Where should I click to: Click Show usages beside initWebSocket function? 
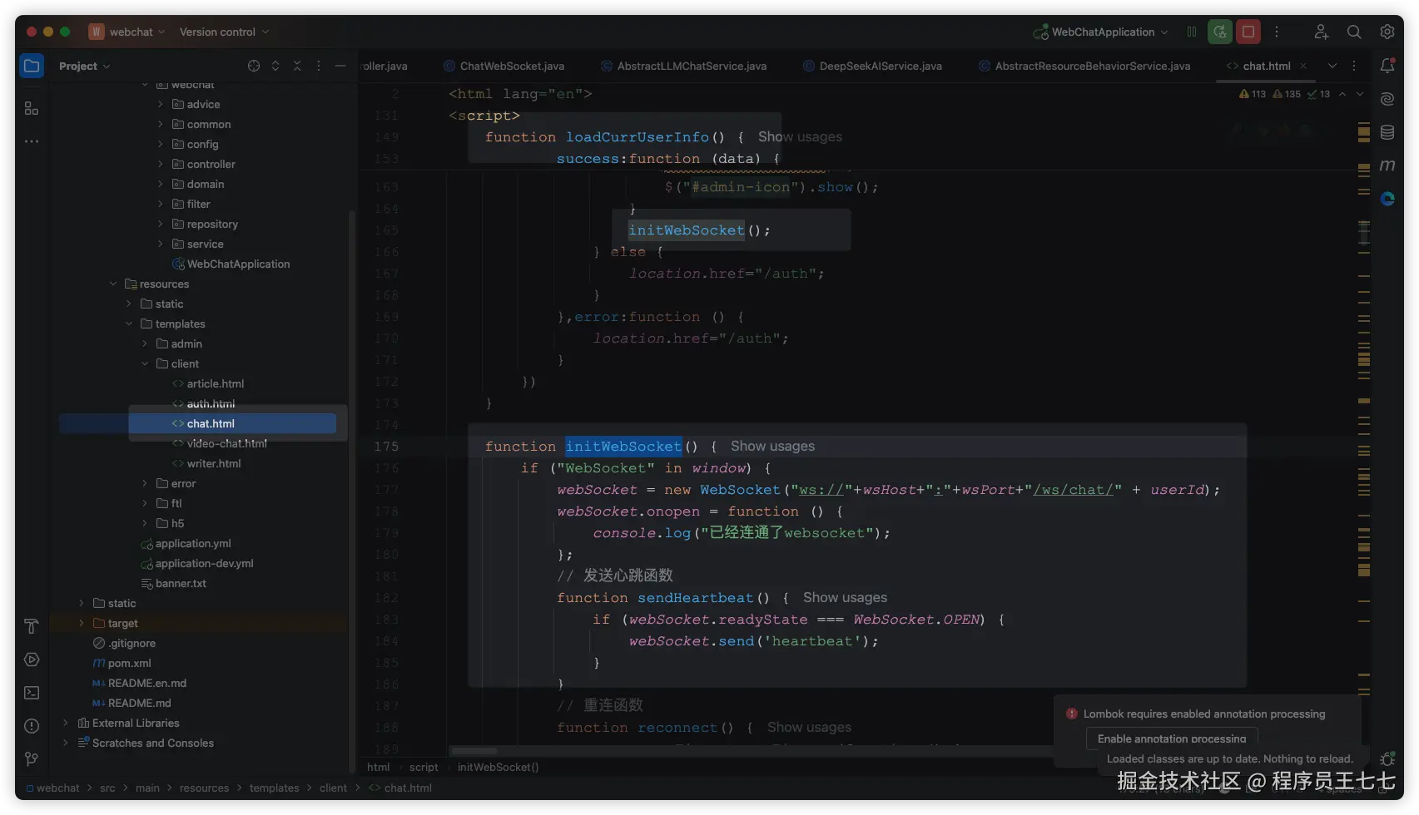pos(772,447)
